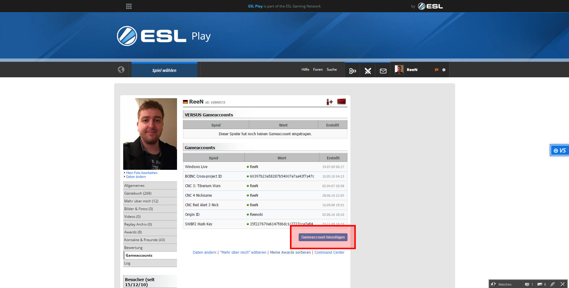Screen dimensions: 569x288
Task: Click CNC 3: Tiberium Wars row
Action: coord(265,186)
